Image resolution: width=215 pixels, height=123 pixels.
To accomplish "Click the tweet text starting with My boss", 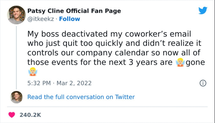I will pyautogui.click(x=109, y=34).
